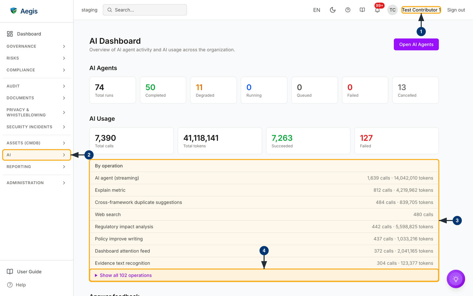
Task: Click the TC user avatar
Action: pyautogui.click(x=393, y=10)
